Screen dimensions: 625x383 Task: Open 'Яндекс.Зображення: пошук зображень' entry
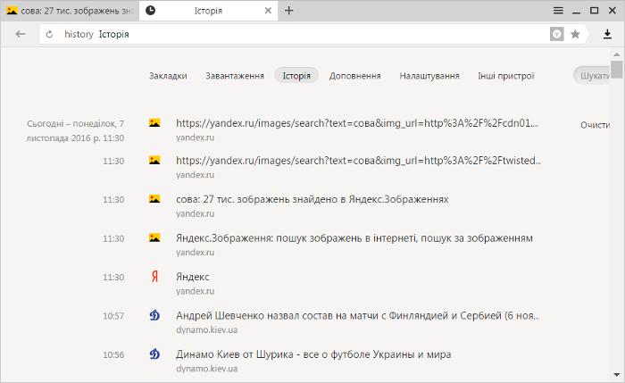tap(354, 238)
